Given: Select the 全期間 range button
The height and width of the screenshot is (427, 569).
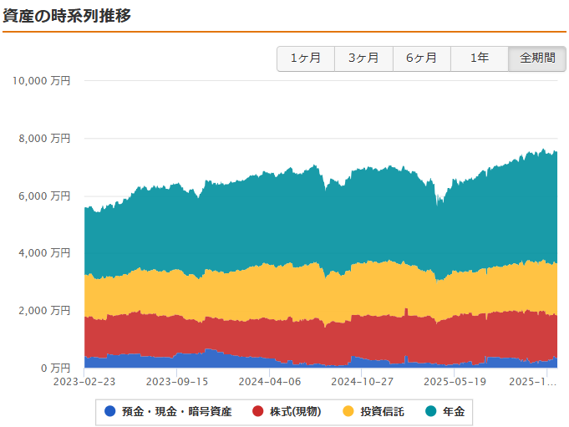Looking at the screenshot, I should [x=536, y=58].
